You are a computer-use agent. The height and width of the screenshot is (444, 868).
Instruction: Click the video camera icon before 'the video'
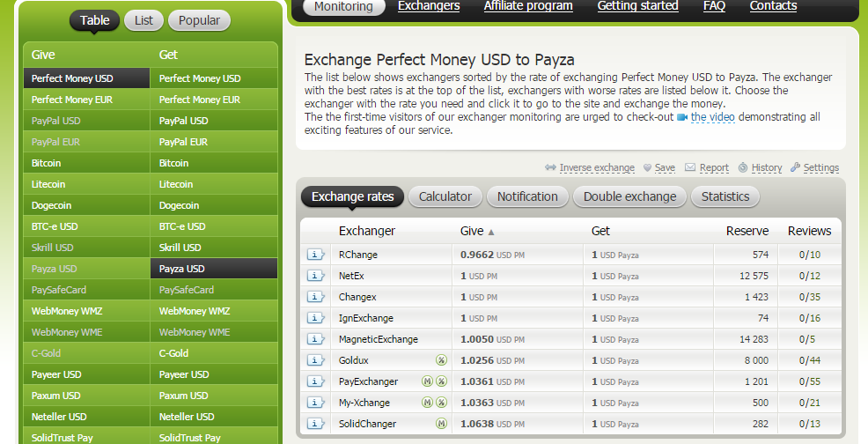coord(682,117)
